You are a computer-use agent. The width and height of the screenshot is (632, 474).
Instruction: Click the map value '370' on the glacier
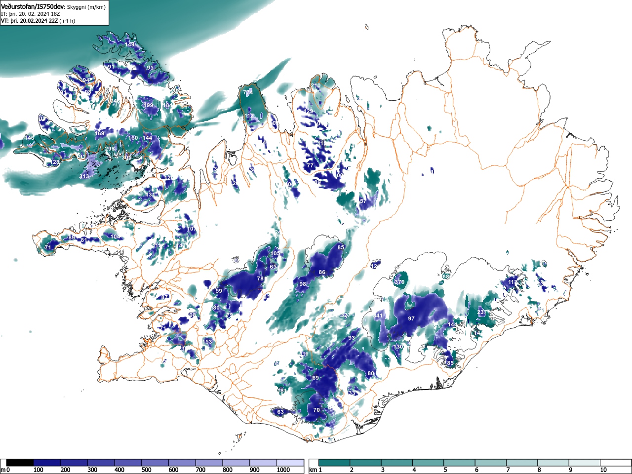point(399,282)
